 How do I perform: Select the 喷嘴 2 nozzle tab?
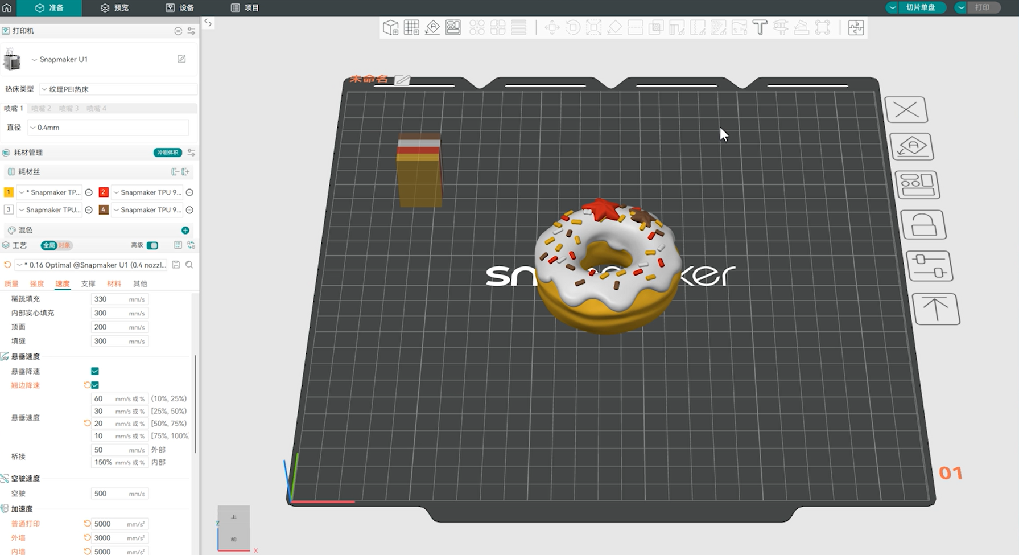pos(41,108)
